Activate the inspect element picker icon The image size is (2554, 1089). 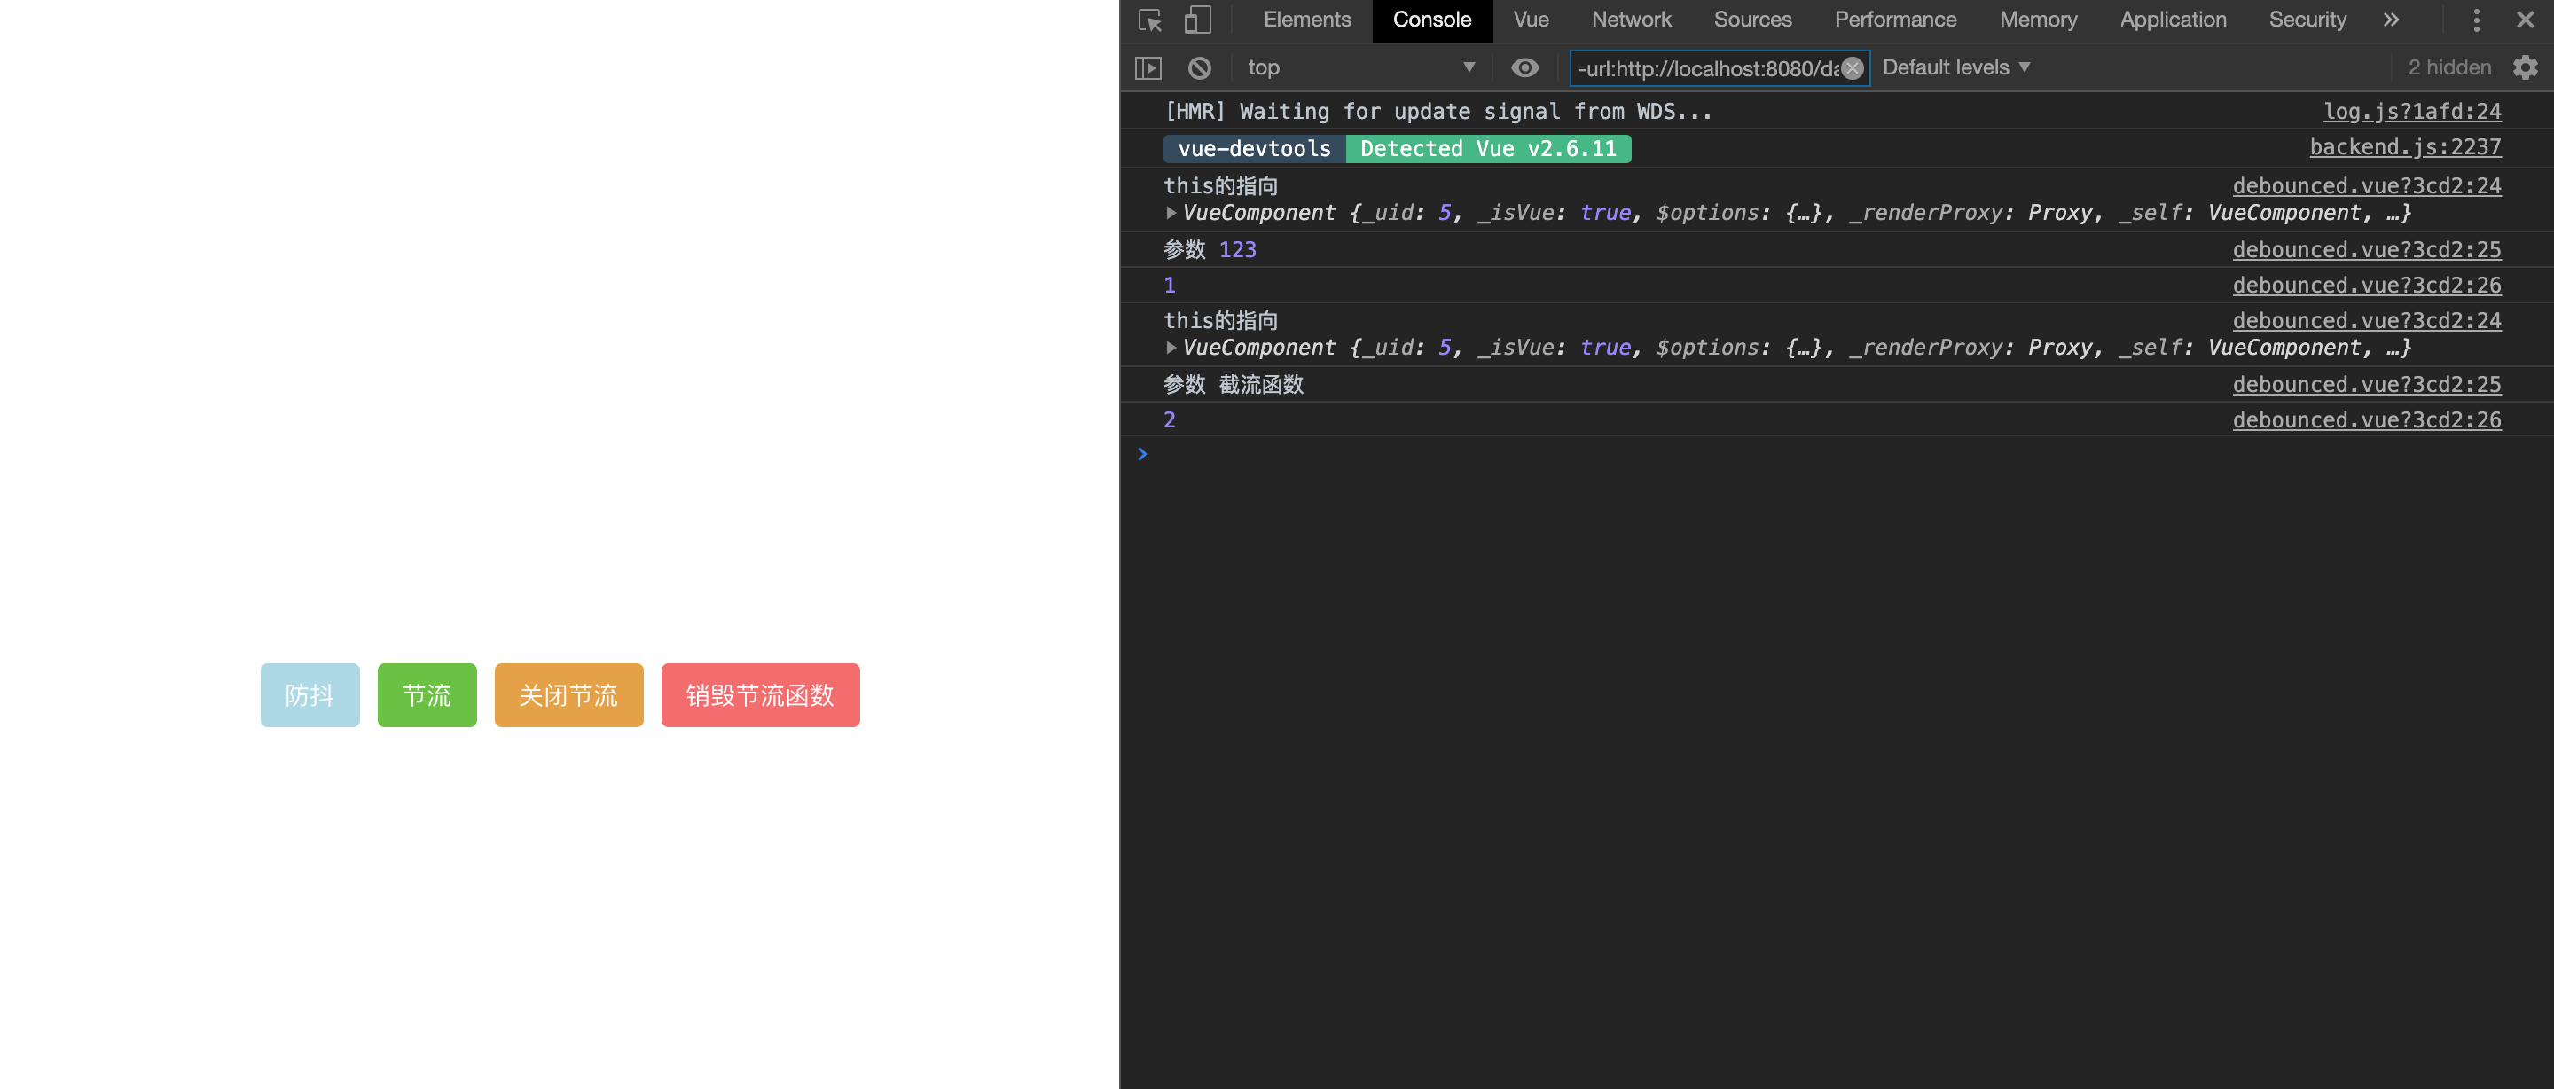click(x=1150, y=20)
